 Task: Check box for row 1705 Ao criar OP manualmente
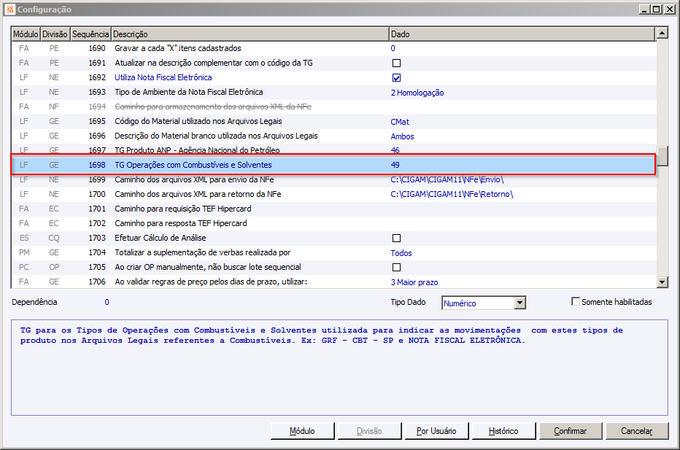396,267
